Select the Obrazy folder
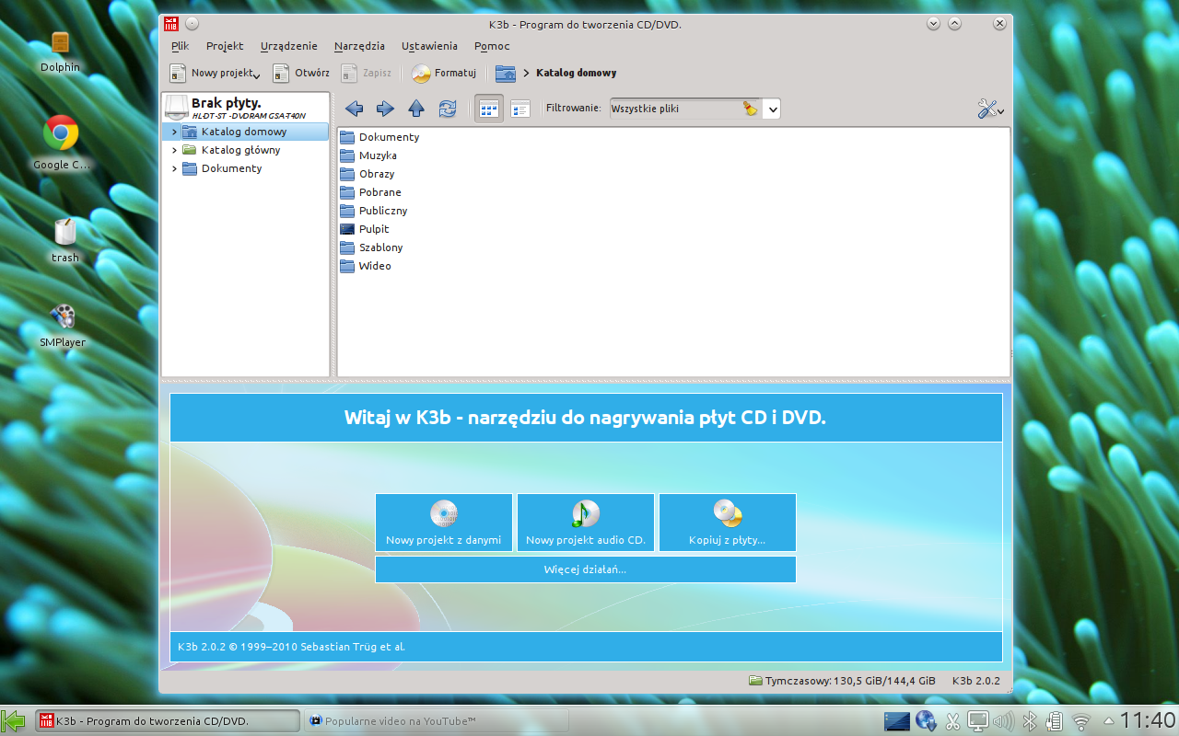The height and width of the screenshot is (736, 1179). click(368, 174)
